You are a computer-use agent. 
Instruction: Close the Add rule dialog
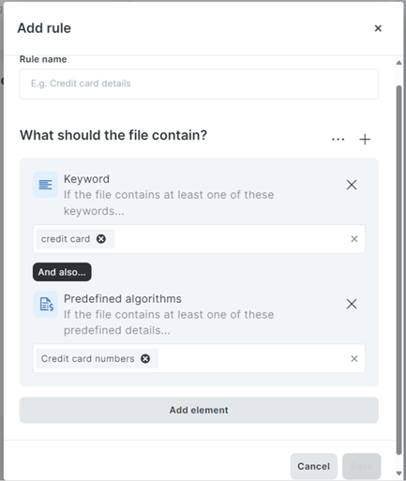coord(378,28)
